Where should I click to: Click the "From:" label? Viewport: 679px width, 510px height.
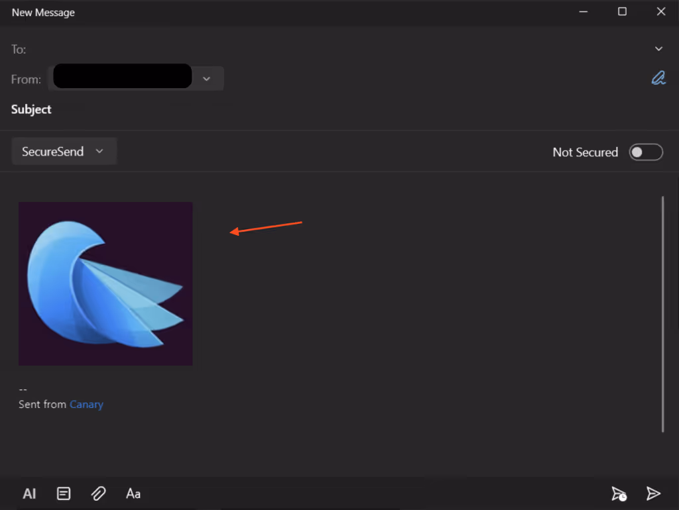coord(26,79)
